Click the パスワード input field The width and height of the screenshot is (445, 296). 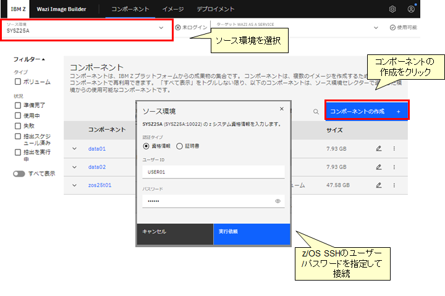point(213,201)
